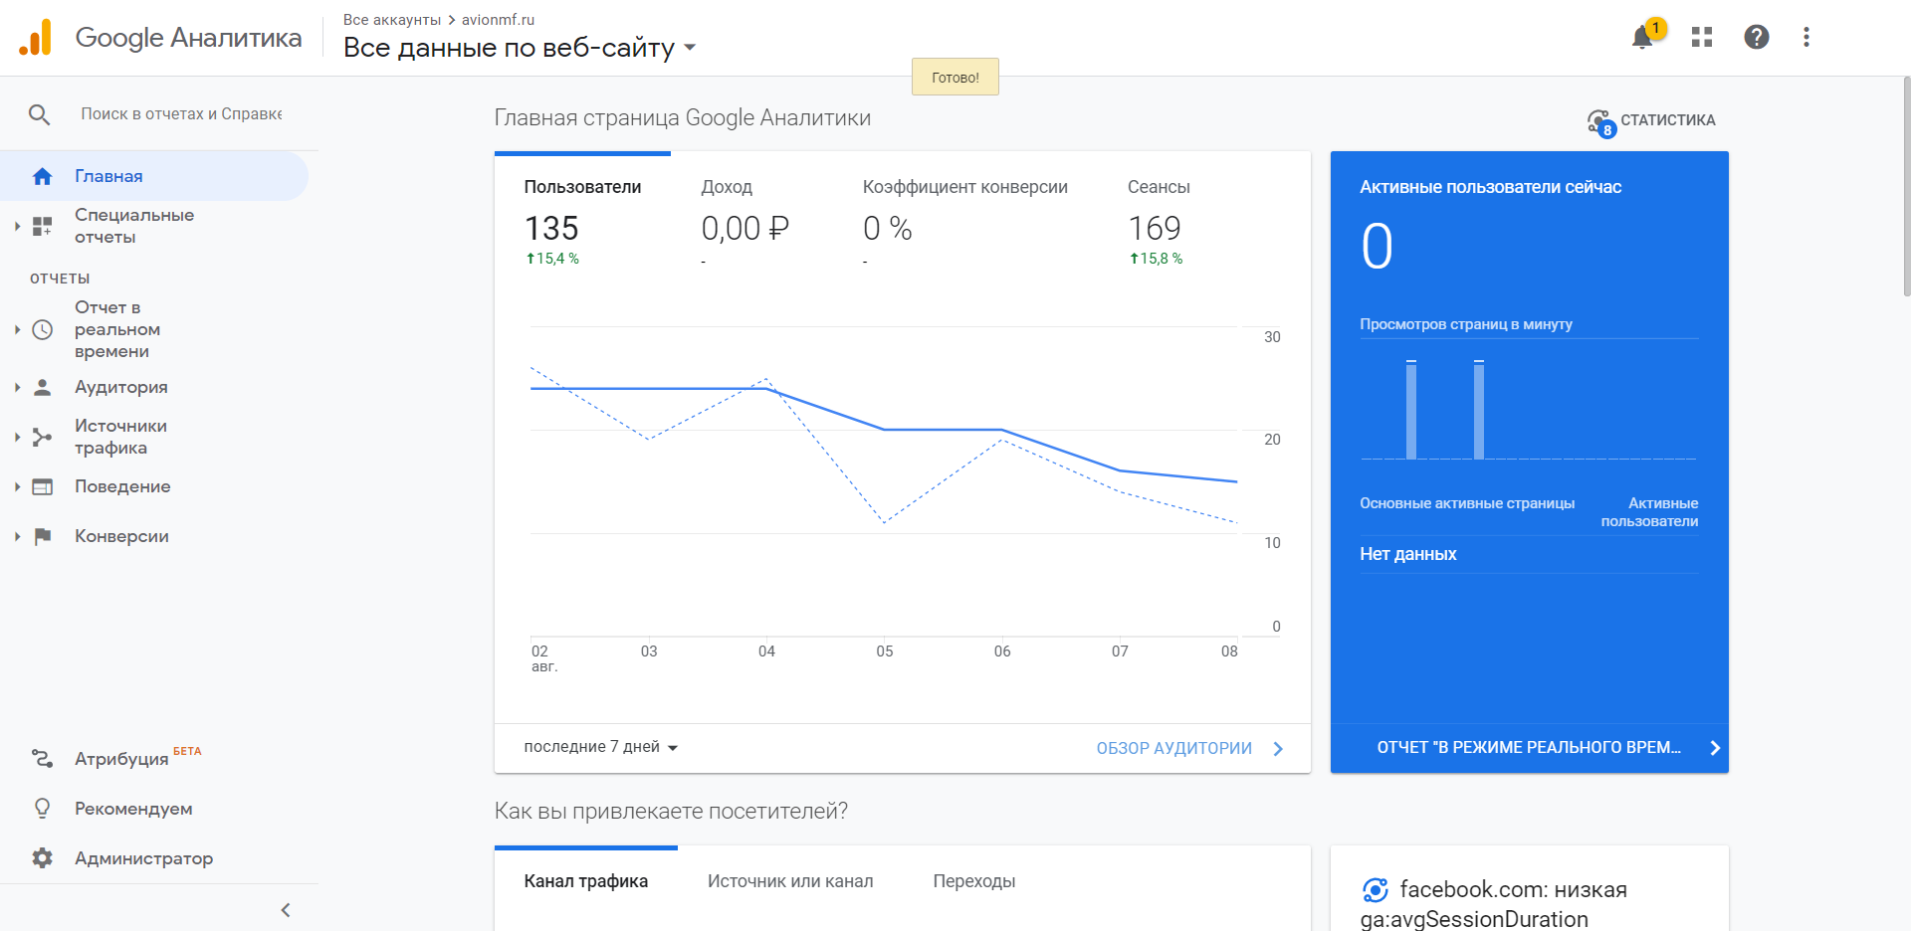Open the ОБЗОР АУДИТОРИИ link
The height and width of the screenshot is (931, 1911).
coord(1174,748)
